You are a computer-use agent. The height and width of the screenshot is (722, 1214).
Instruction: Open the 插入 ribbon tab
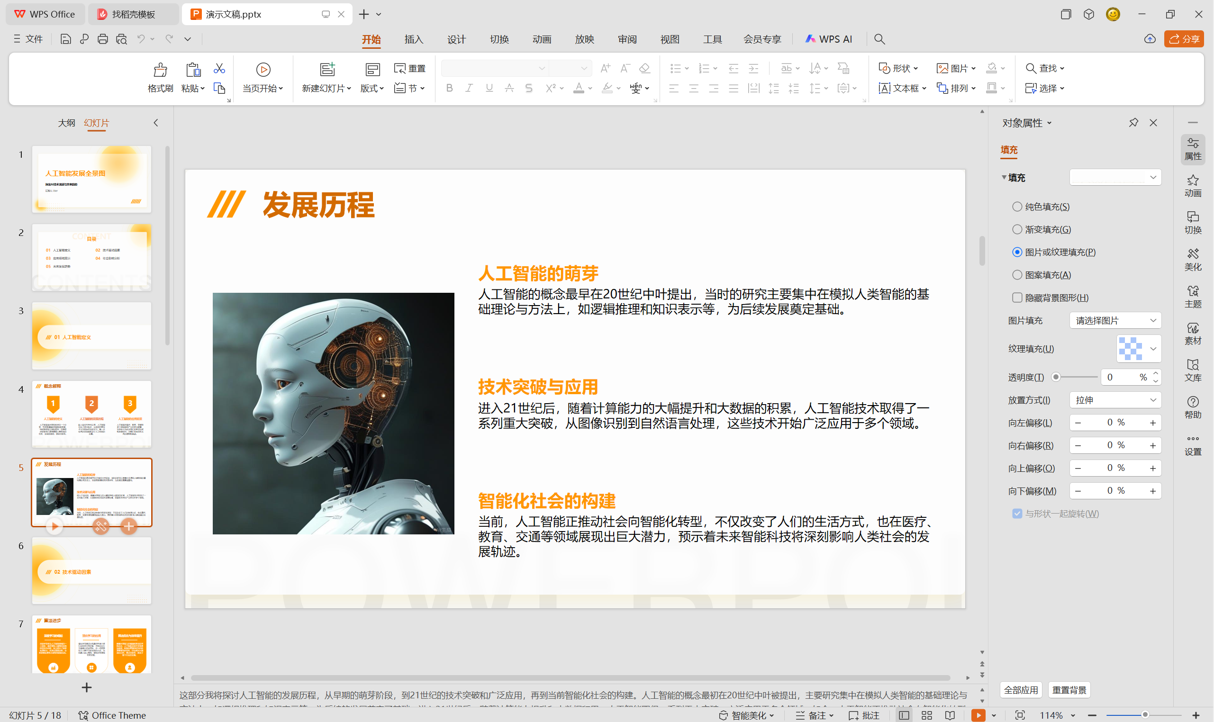[x=414, y=39]
